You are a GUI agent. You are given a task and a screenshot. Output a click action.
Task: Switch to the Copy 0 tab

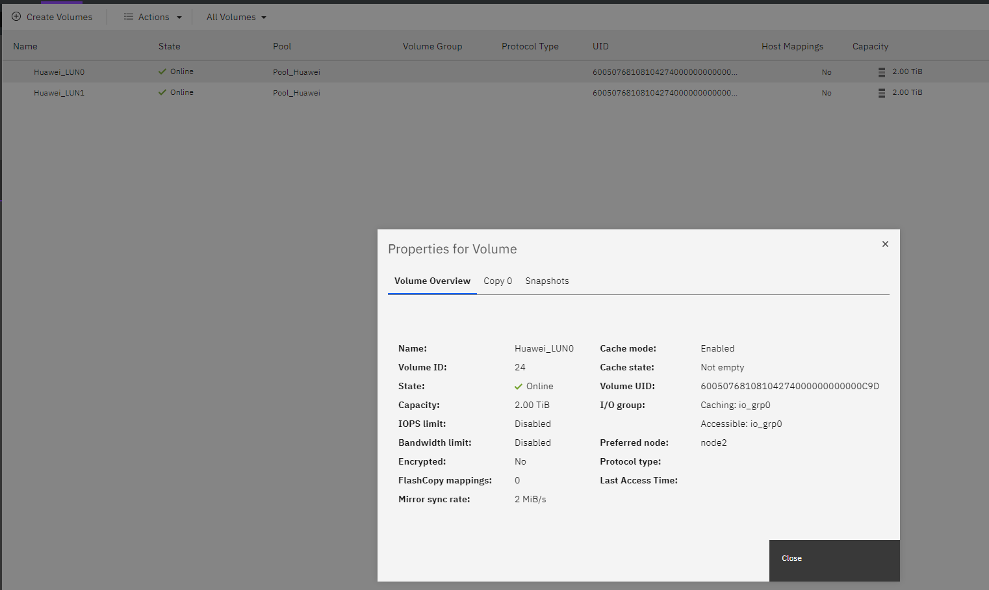coord(498,281)
